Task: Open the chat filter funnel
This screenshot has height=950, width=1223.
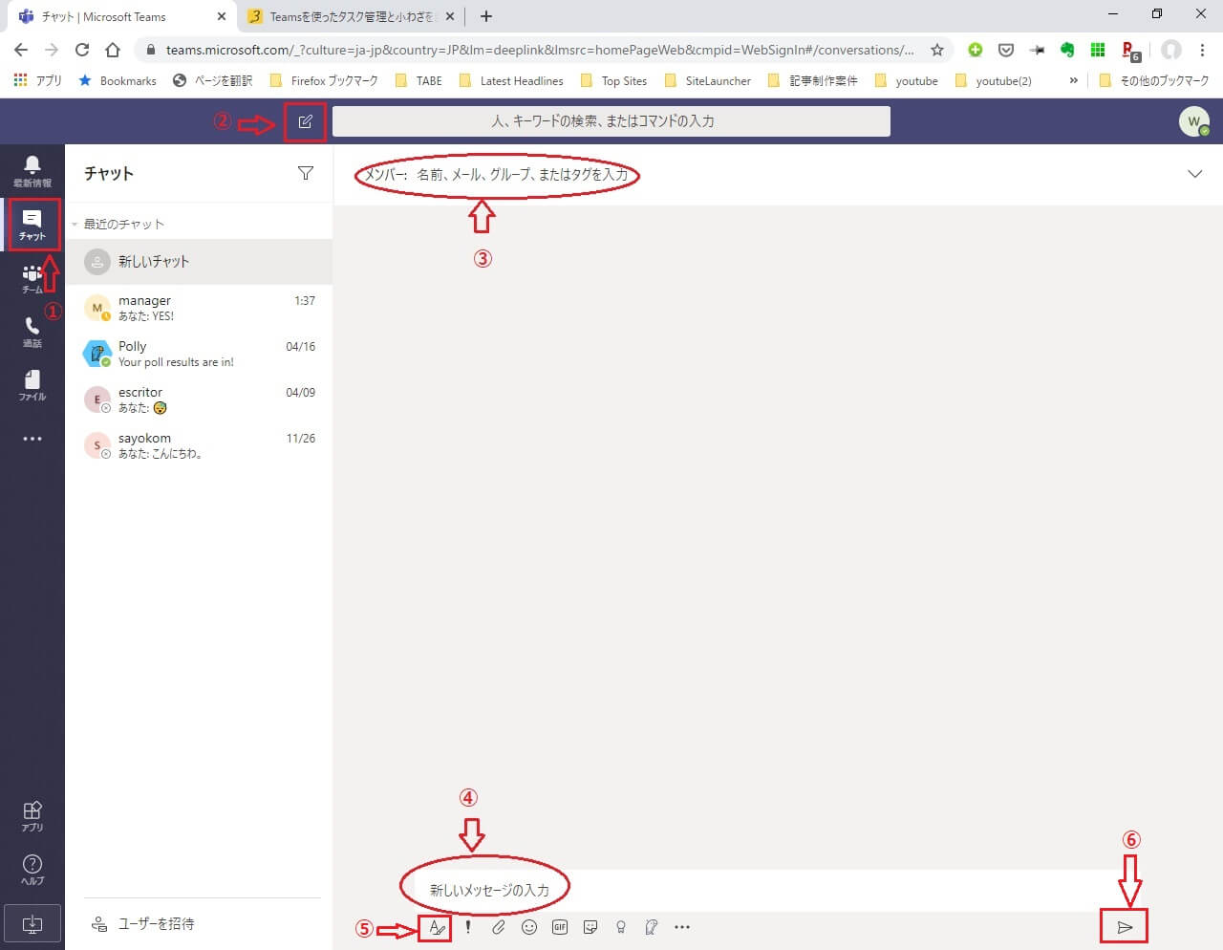Action: click(306, 173)
